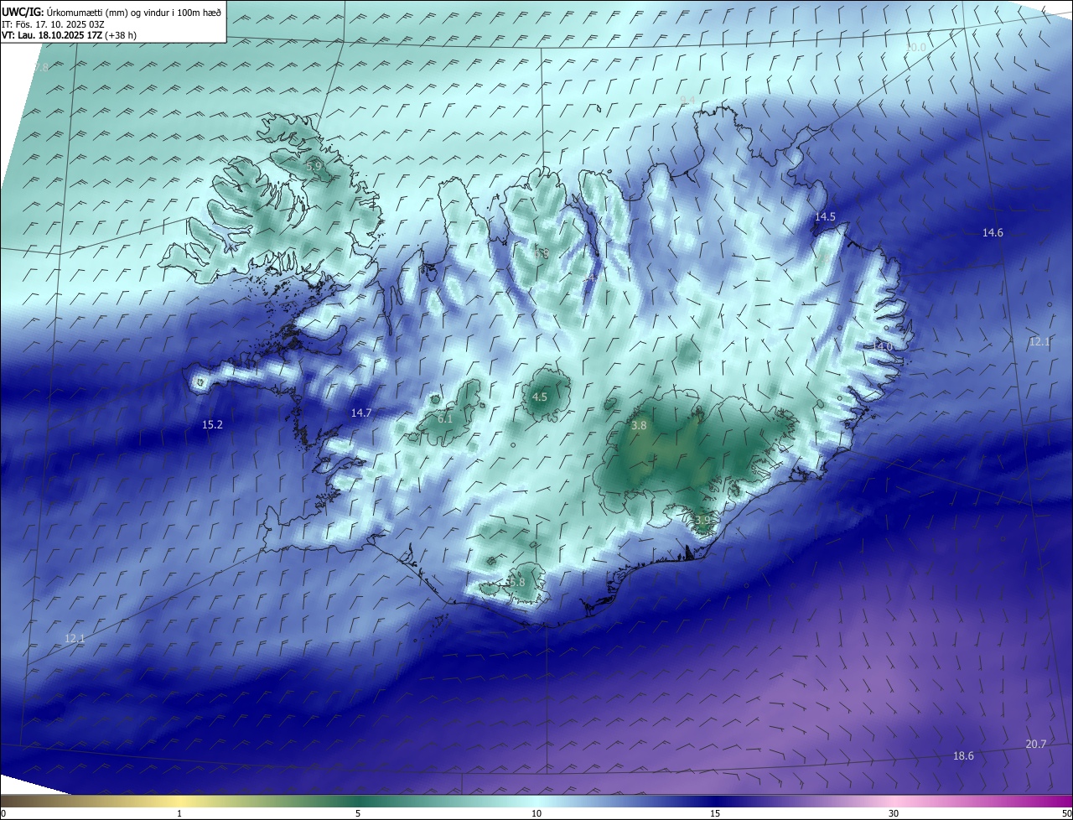
Task: Select the 12.1 value east of Iceland
Action: point(1039,342)
